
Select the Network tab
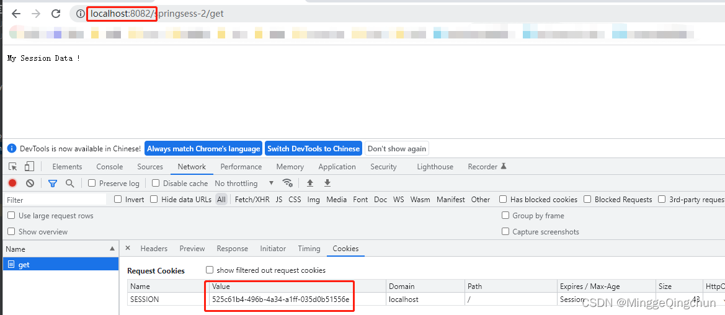point(192,167)
